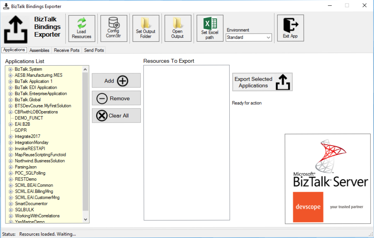Expand the Integrate2017 node

pos(10,136)
